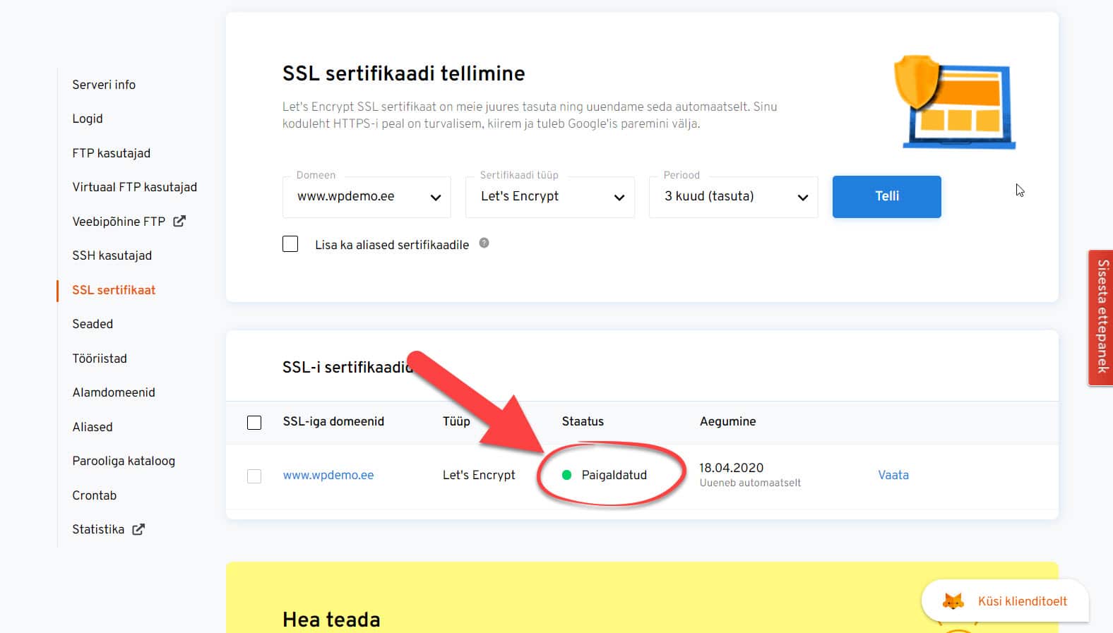Image resolution: width=1113 pixels, height=633 pixels.
Task: Click the shield and browser illustration
Action: (955, 102)
